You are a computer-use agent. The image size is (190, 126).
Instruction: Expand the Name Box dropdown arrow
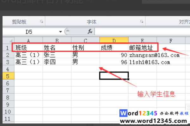point(60,32)
